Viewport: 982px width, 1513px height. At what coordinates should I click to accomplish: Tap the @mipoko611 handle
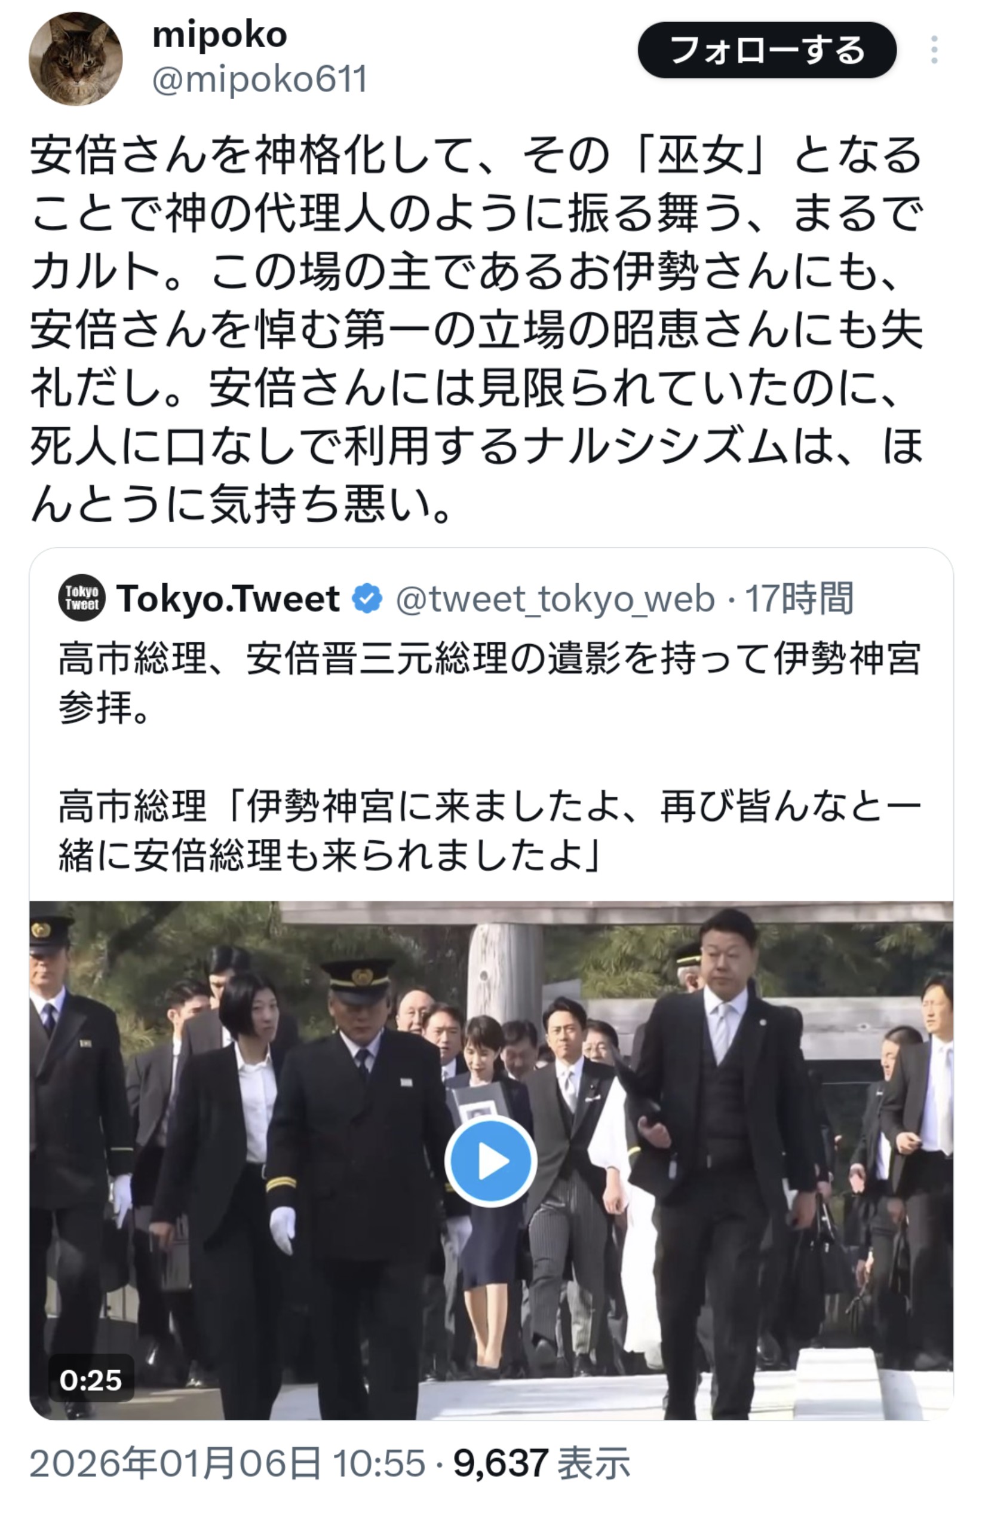tap(259, 80)
